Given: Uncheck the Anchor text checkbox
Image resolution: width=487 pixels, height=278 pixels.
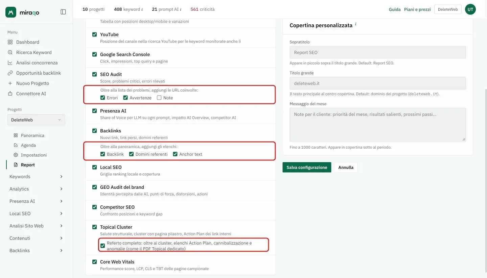Looking at the screenshot, I should 175,154.
